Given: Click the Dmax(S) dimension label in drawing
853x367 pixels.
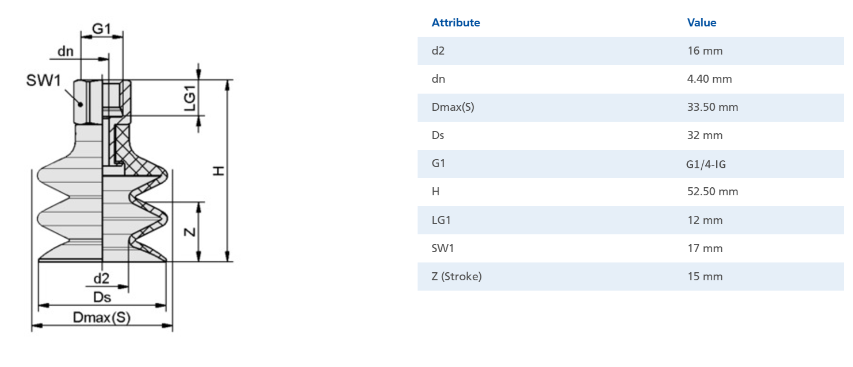Looking at the screenshot, I should (102, 317).
